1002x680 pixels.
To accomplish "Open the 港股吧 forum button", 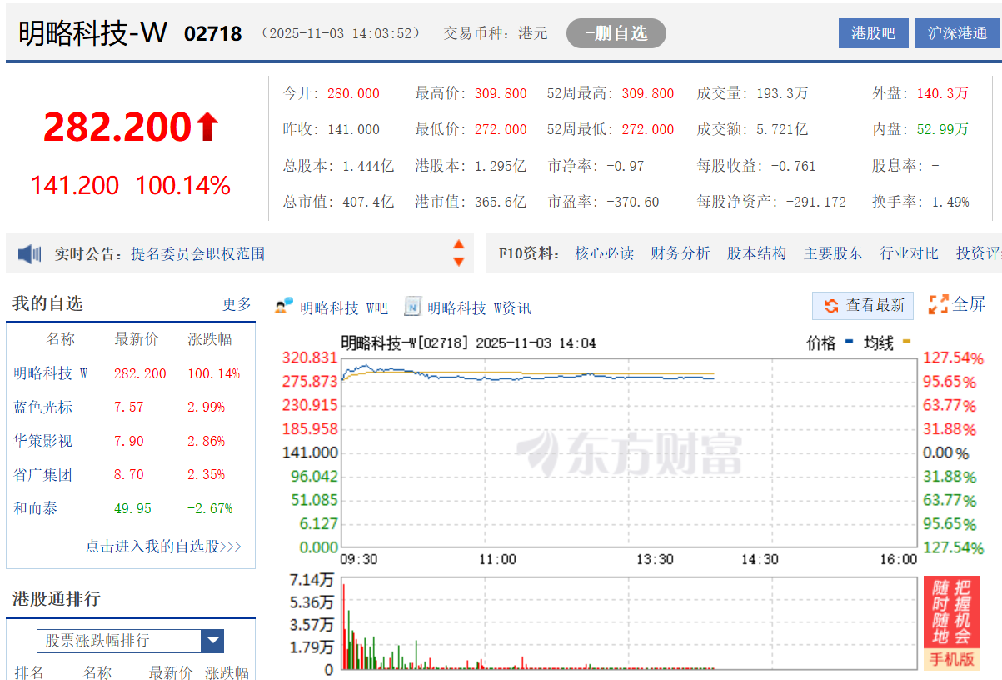I will 873,33.
